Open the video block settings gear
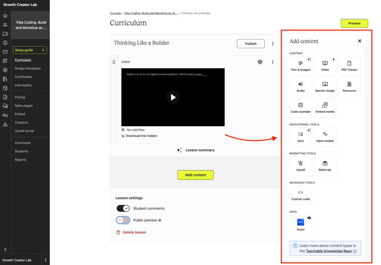Image resolution: width=381 pixels, height=265 pixels. coord(260,62)
